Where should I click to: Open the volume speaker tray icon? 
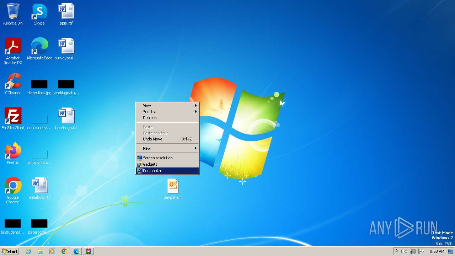[404, 251]
